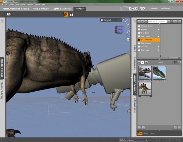Open the Camera 9 view dropdown
The width and height of the screenshot is (183, 142).
point(111,20)
